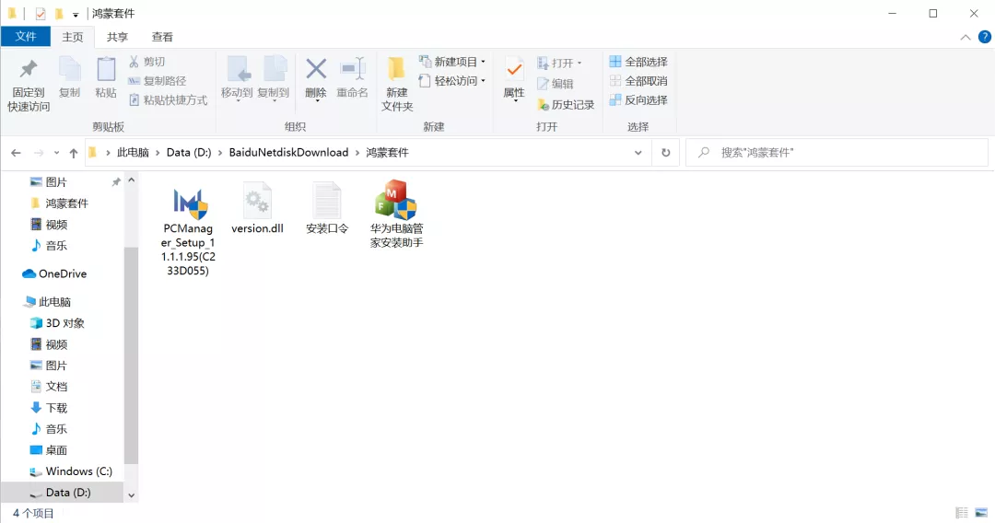
Task: Select the version.dll file
Action: 257,209
